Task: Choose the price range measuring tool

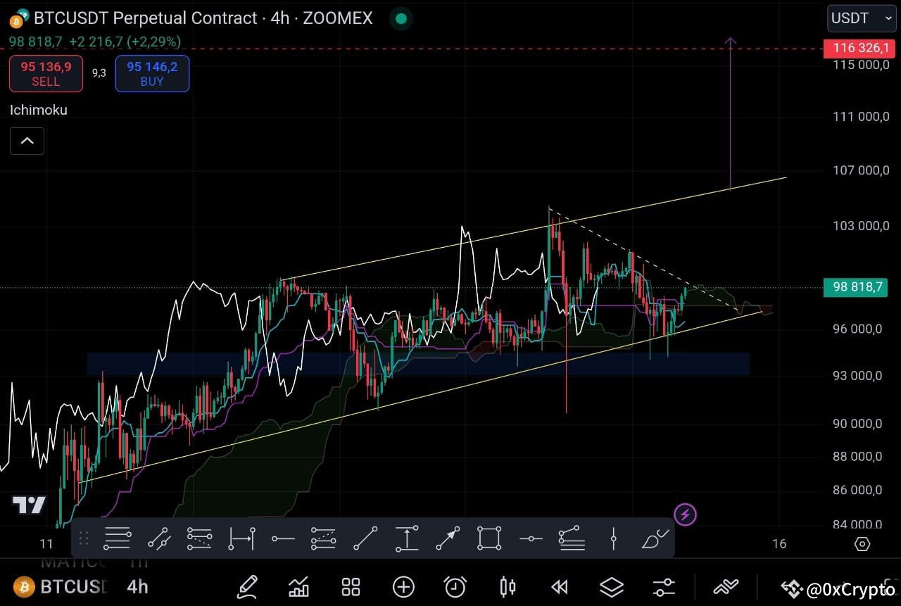Action: tap(407, 538)
